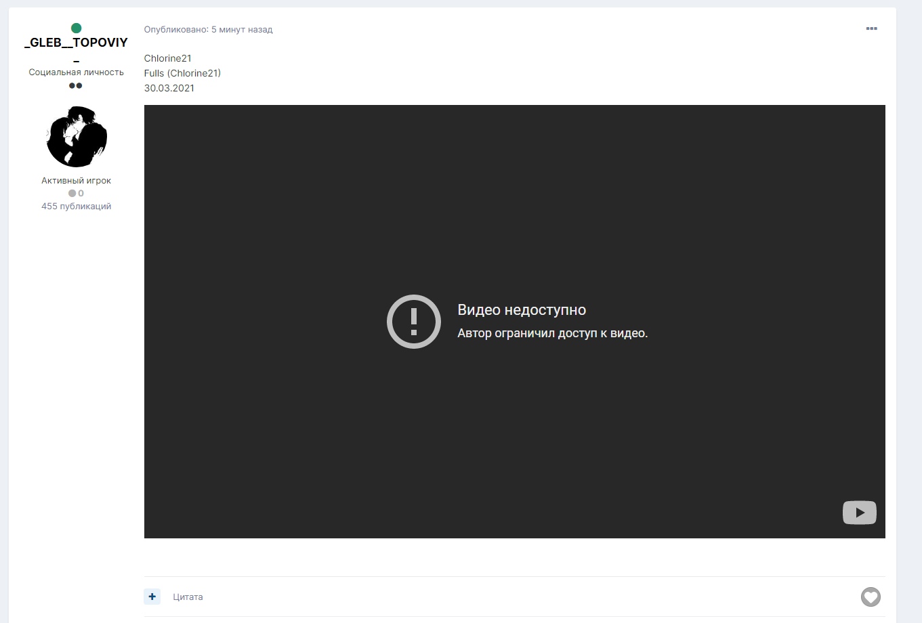The height and width of the screenshot is (623, 922).
Task: Select the text 'Fulls (Chlorine21)'
Action: click(182, 73)
